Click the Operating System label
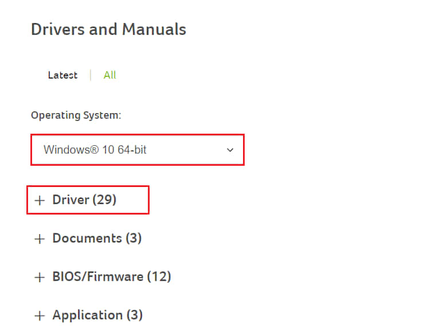The height and width of the screenshot is (331, 435). (76, 115)
